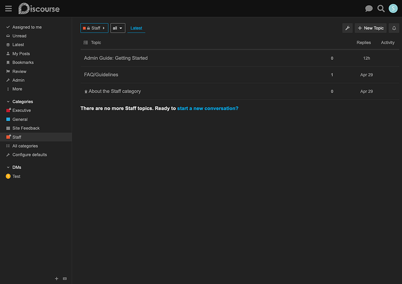Click the bell notification level button
The image size is (402, 284).
tap(394, 28)
